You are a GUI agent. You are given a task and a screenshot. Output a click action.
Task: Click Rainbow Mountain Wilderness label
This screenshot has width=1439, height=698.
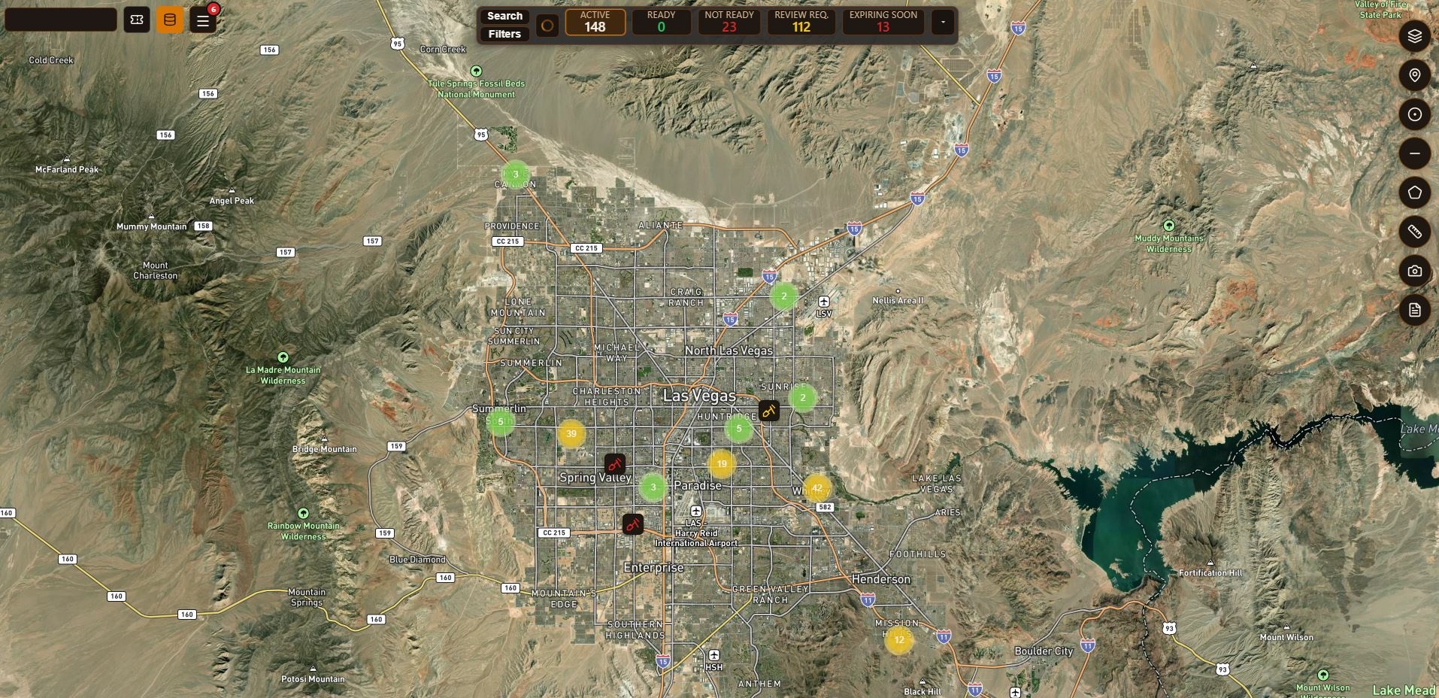click(304, 531)
